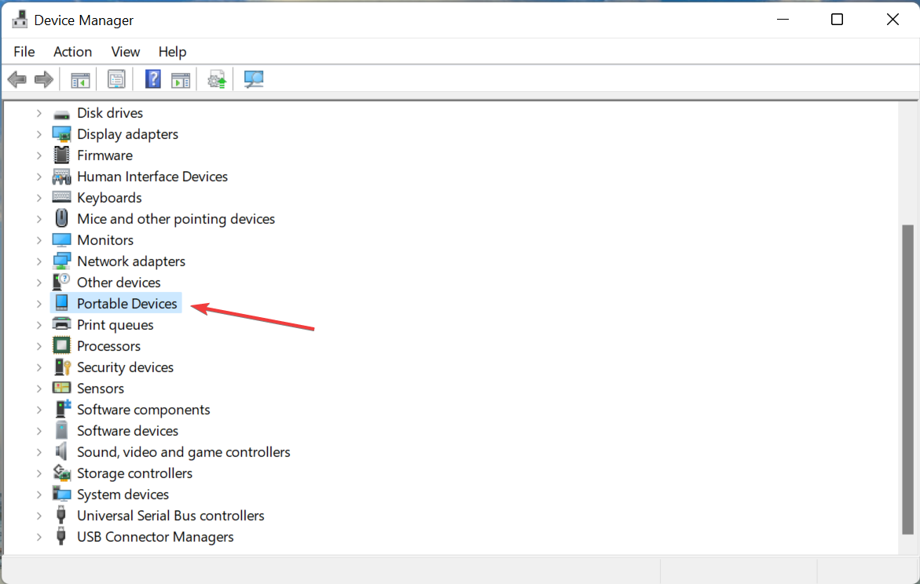920x584 pixels.
Task: Select the USB Connector Managers label
Action: click(156, 536)
